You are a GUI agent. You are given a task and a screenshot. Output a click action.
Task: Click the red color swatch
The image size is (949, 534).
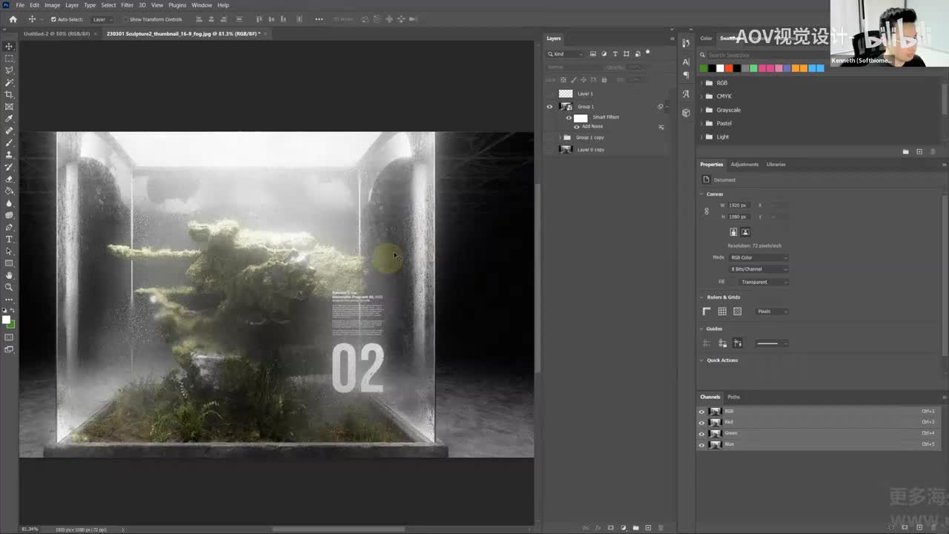[x=729, y=68]
